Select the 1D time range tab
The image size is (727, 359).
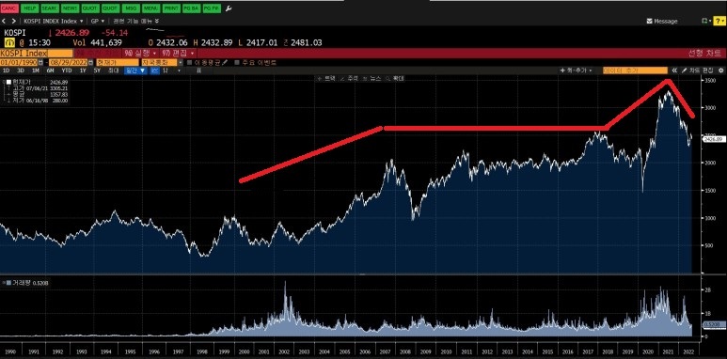point(6,70)
